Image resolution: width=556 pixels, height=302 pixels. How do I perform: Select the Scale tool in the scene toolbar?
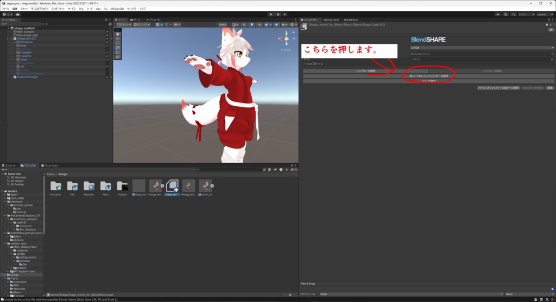pos(118,48)
